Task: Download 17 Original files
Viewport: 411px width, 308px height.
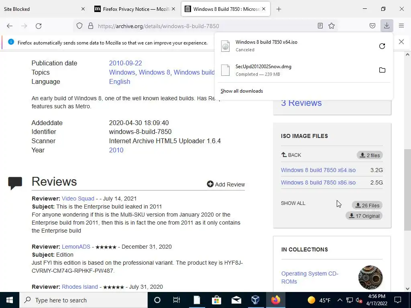Action: pos(364,216)
